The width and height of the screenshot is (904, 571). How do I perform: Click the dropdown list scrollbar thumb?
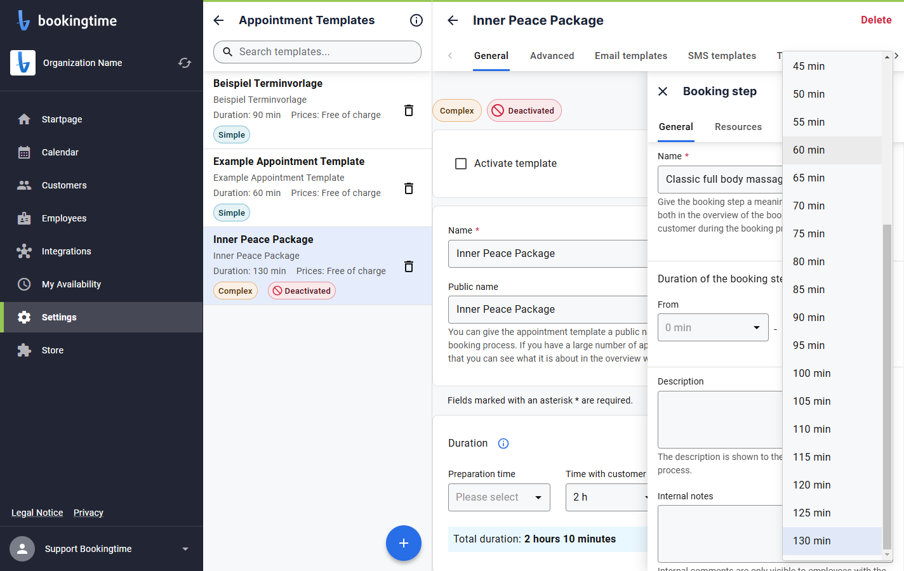[x=887, y=387]
